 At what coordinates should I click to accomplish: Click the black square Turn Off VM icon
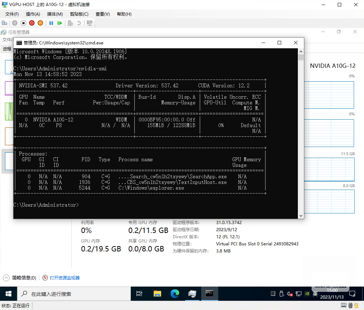23,23
